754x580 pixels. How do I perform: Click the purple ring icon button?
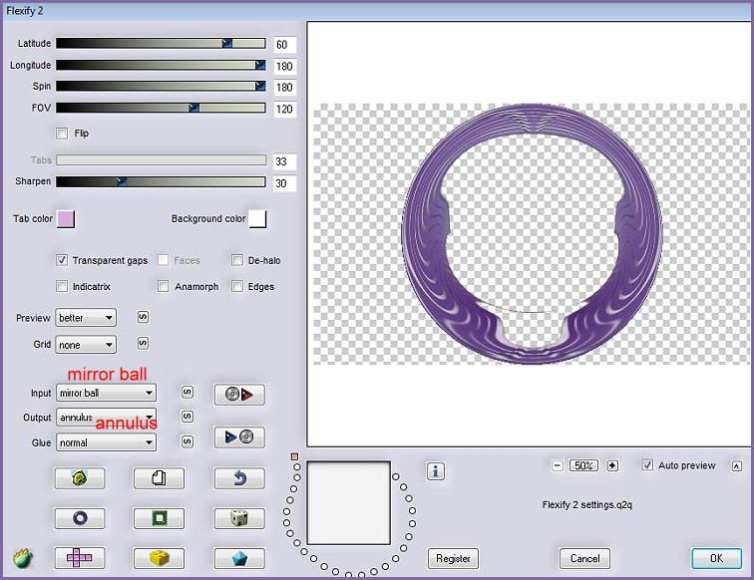point(79,518)
